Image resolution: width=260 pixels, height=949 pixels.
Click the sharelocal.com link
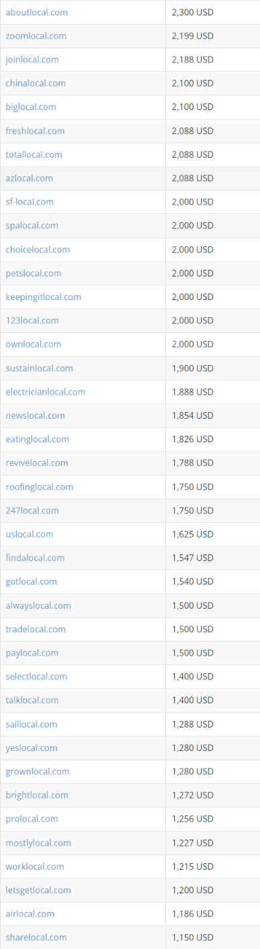[36, 938]
